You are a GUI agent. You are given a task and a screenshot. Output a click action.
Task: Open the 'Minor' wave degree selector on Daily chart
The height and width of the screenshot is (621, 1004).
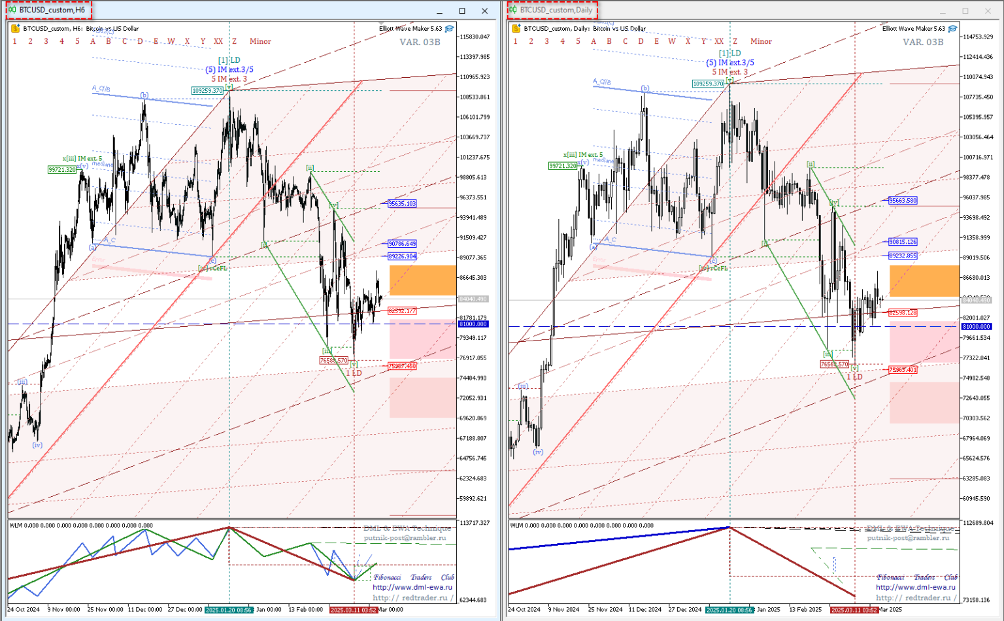click(761, 41)
